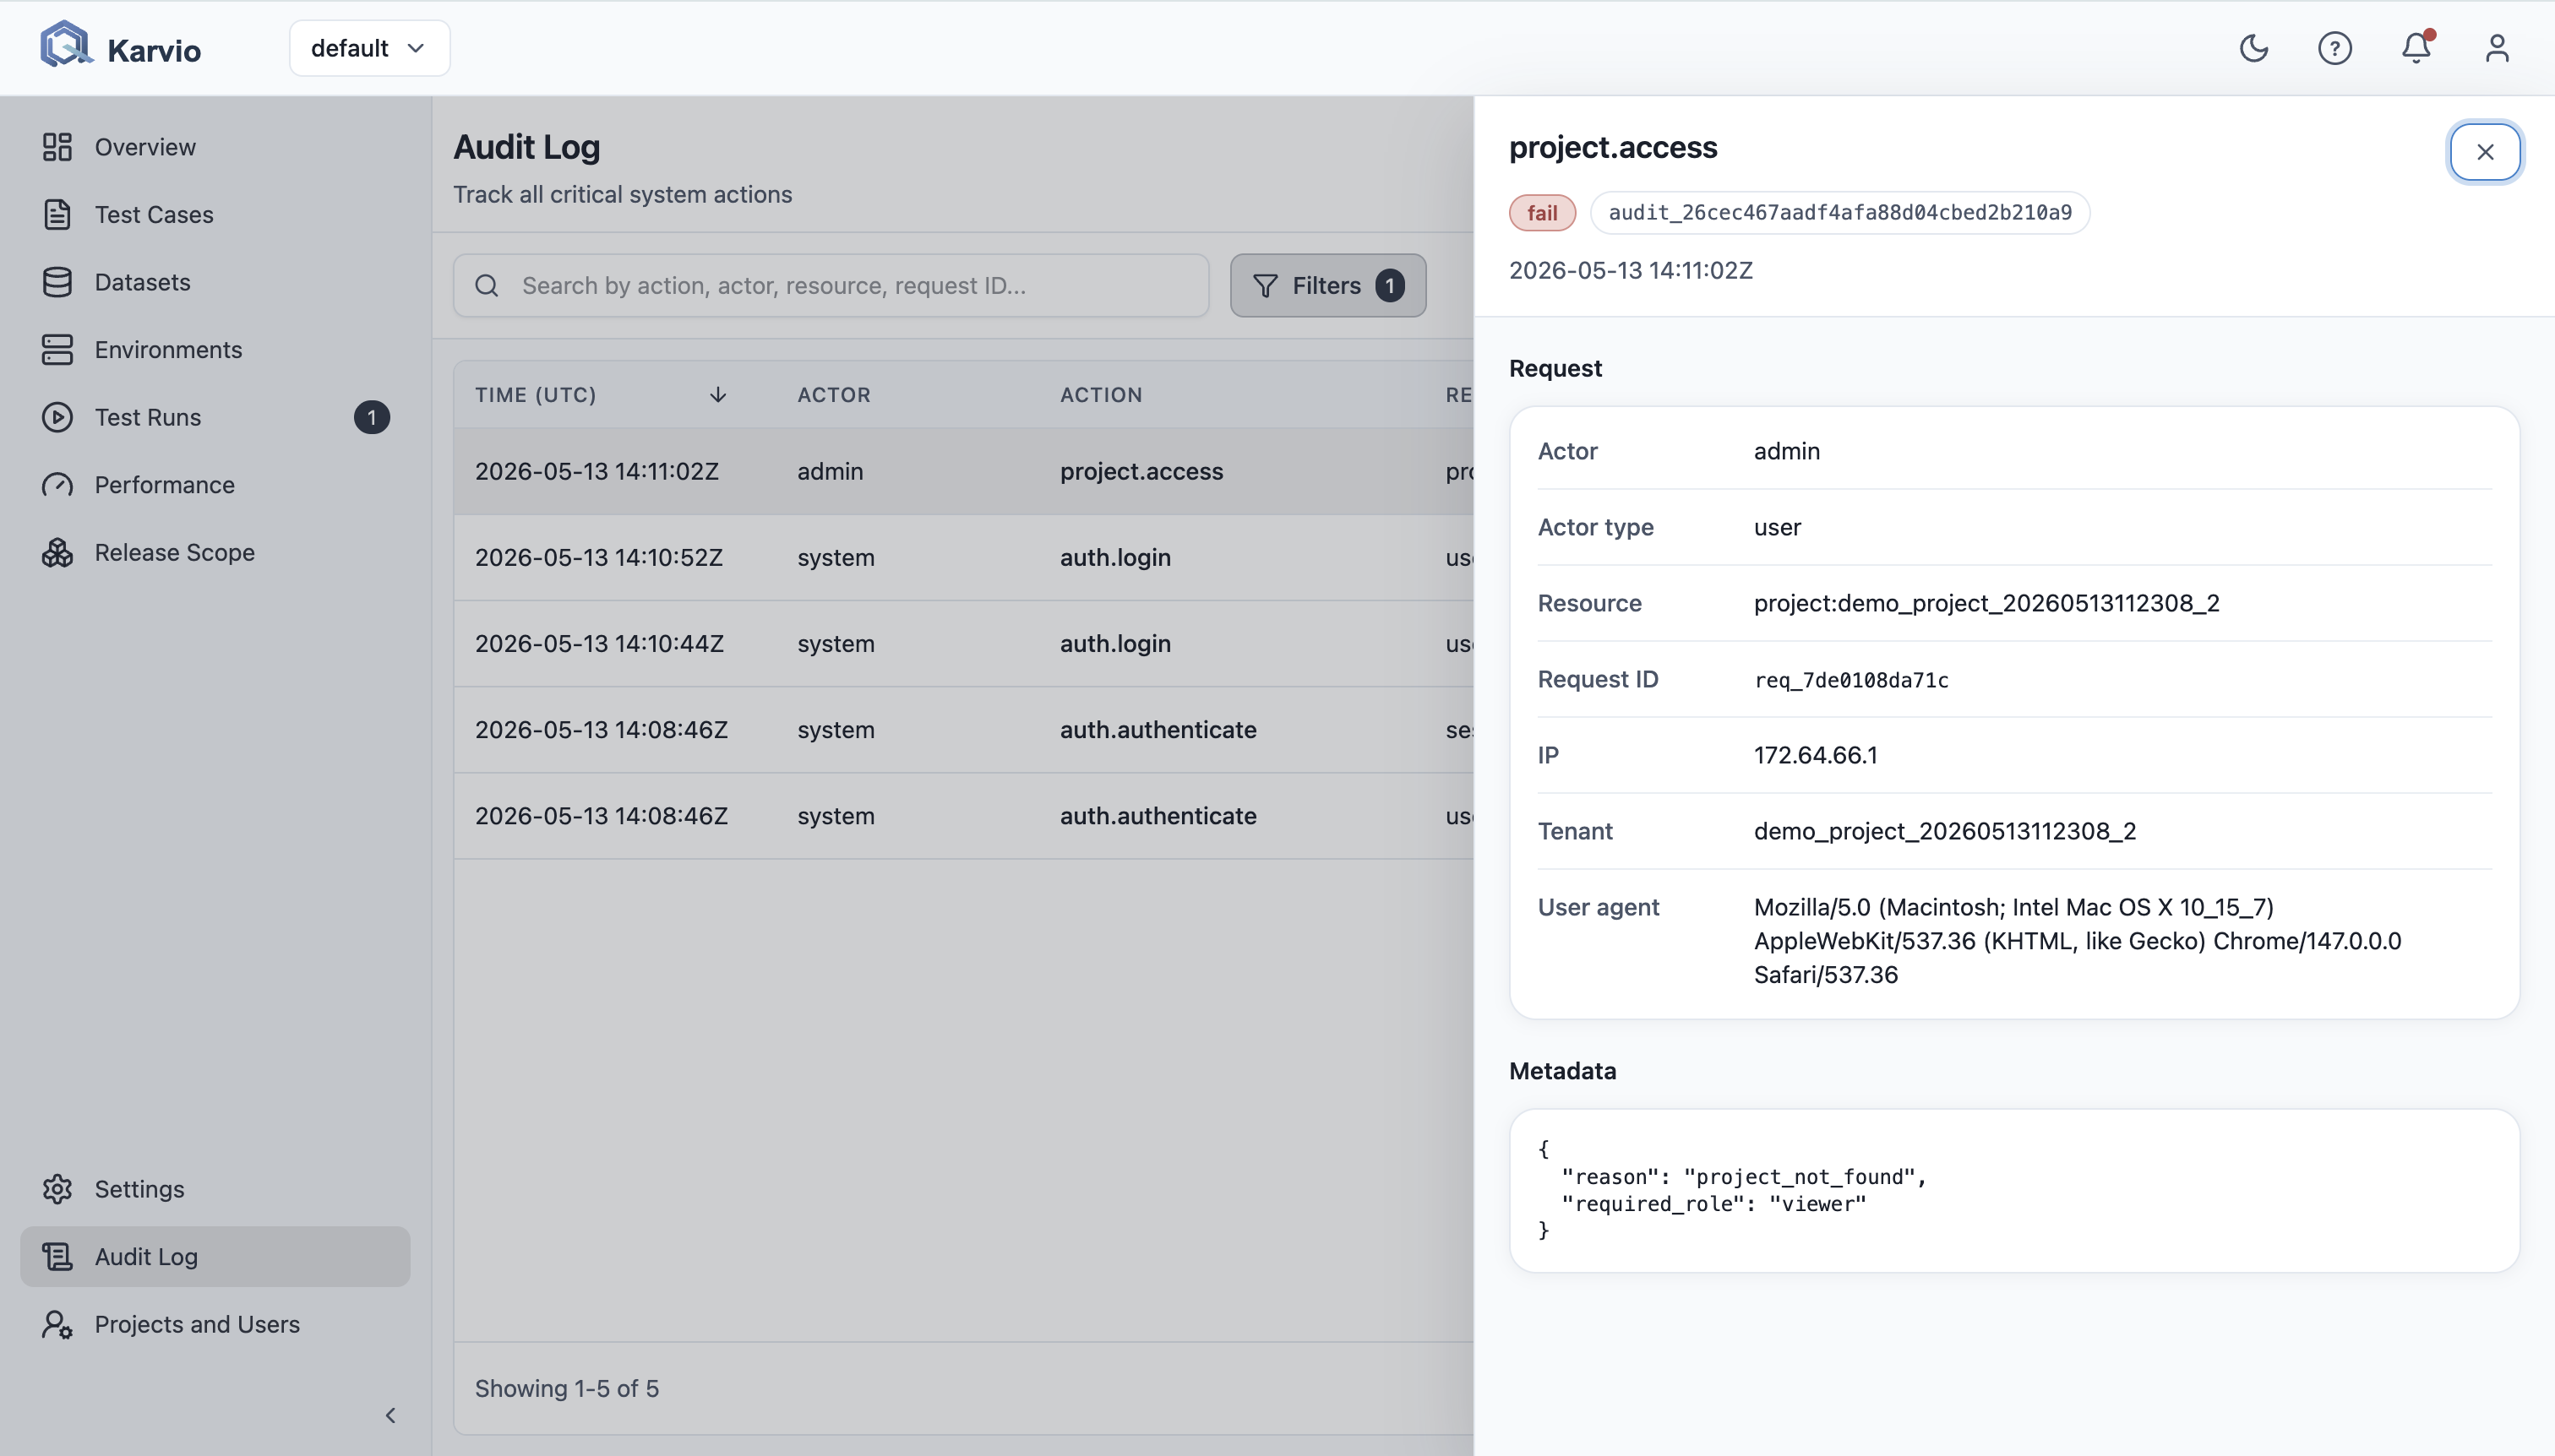Viewport: 2555px width, 1456px height.
Task: Click request ID req_7de0108da71c
Action: click(x=1850, y=680)
